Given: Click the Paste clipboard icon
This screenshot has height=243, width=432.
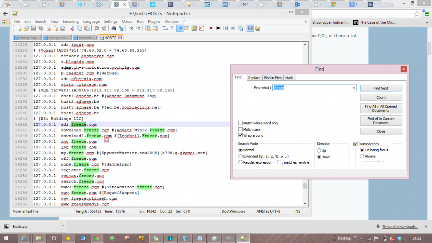Looking at the screenshot, I should point(87,28).
